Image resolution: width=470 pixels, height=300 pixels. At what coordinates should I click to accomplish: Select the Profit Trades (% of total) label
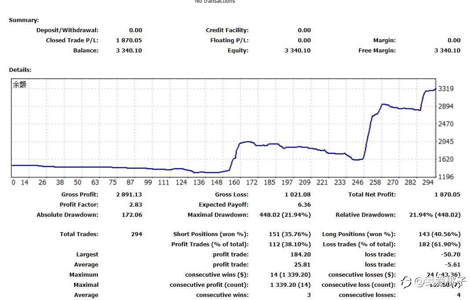pos(210,244)
